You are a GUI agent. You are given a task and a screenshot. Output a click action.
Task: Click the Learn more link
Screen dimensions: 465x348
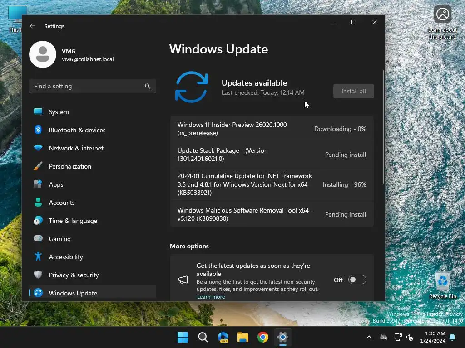click(x=211, y=296)
